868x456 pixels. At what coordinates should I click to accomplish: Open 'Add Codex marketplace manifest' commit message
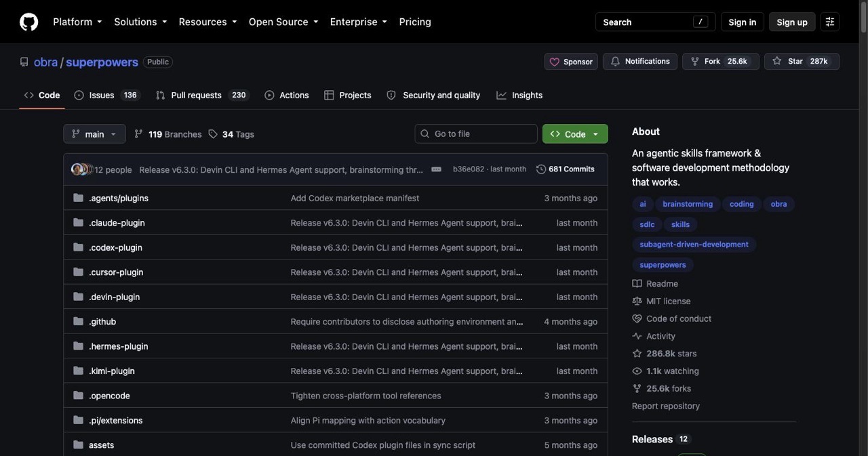[x=355, y=198]
